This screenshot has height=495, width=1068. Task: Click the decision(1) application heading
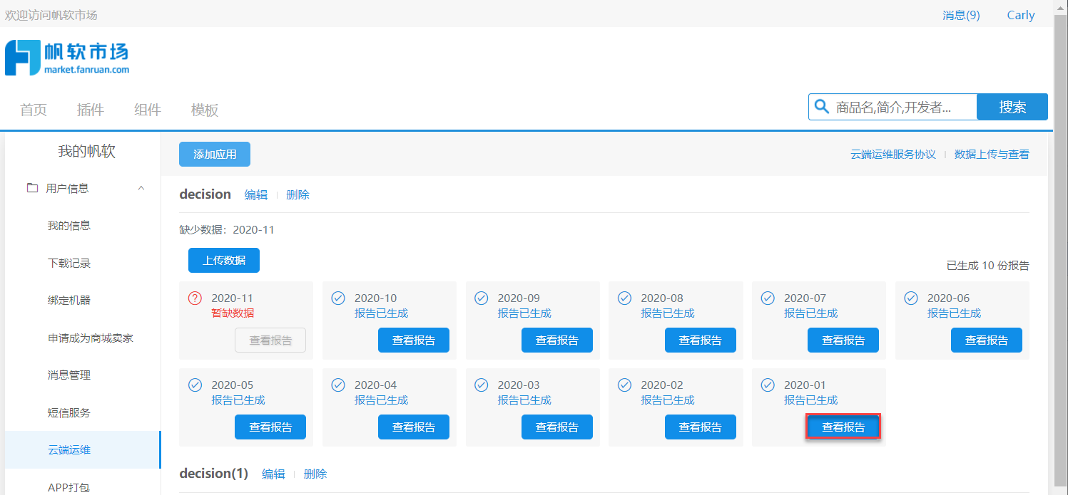coord(214,474)
